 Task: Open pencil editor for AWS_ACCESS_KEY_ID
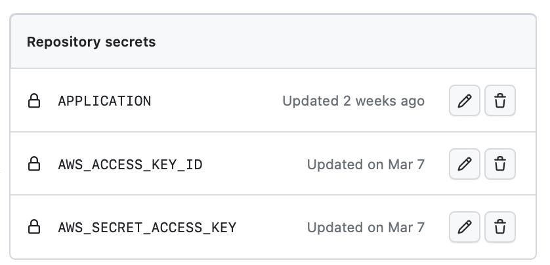(x=465, y=164)
